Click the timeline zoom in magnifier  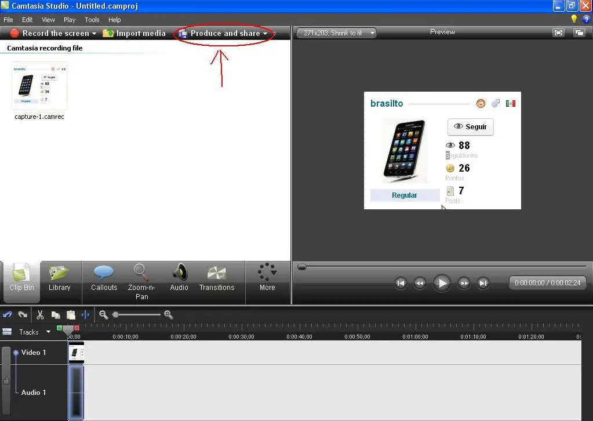point(168,315)
